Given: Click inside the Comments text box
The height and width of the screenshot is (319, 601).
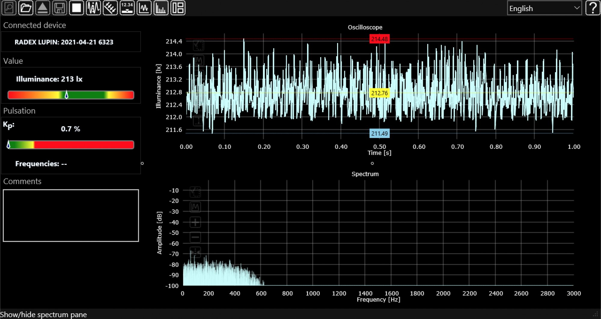Looking at the screenshot, I should [x=71, y=215].
